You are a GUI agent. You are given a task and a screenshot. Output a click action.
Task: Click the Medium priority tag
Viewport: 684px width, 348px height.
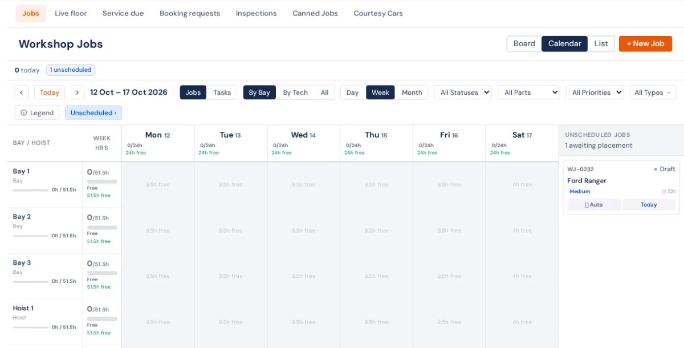(x=580, y=192)
